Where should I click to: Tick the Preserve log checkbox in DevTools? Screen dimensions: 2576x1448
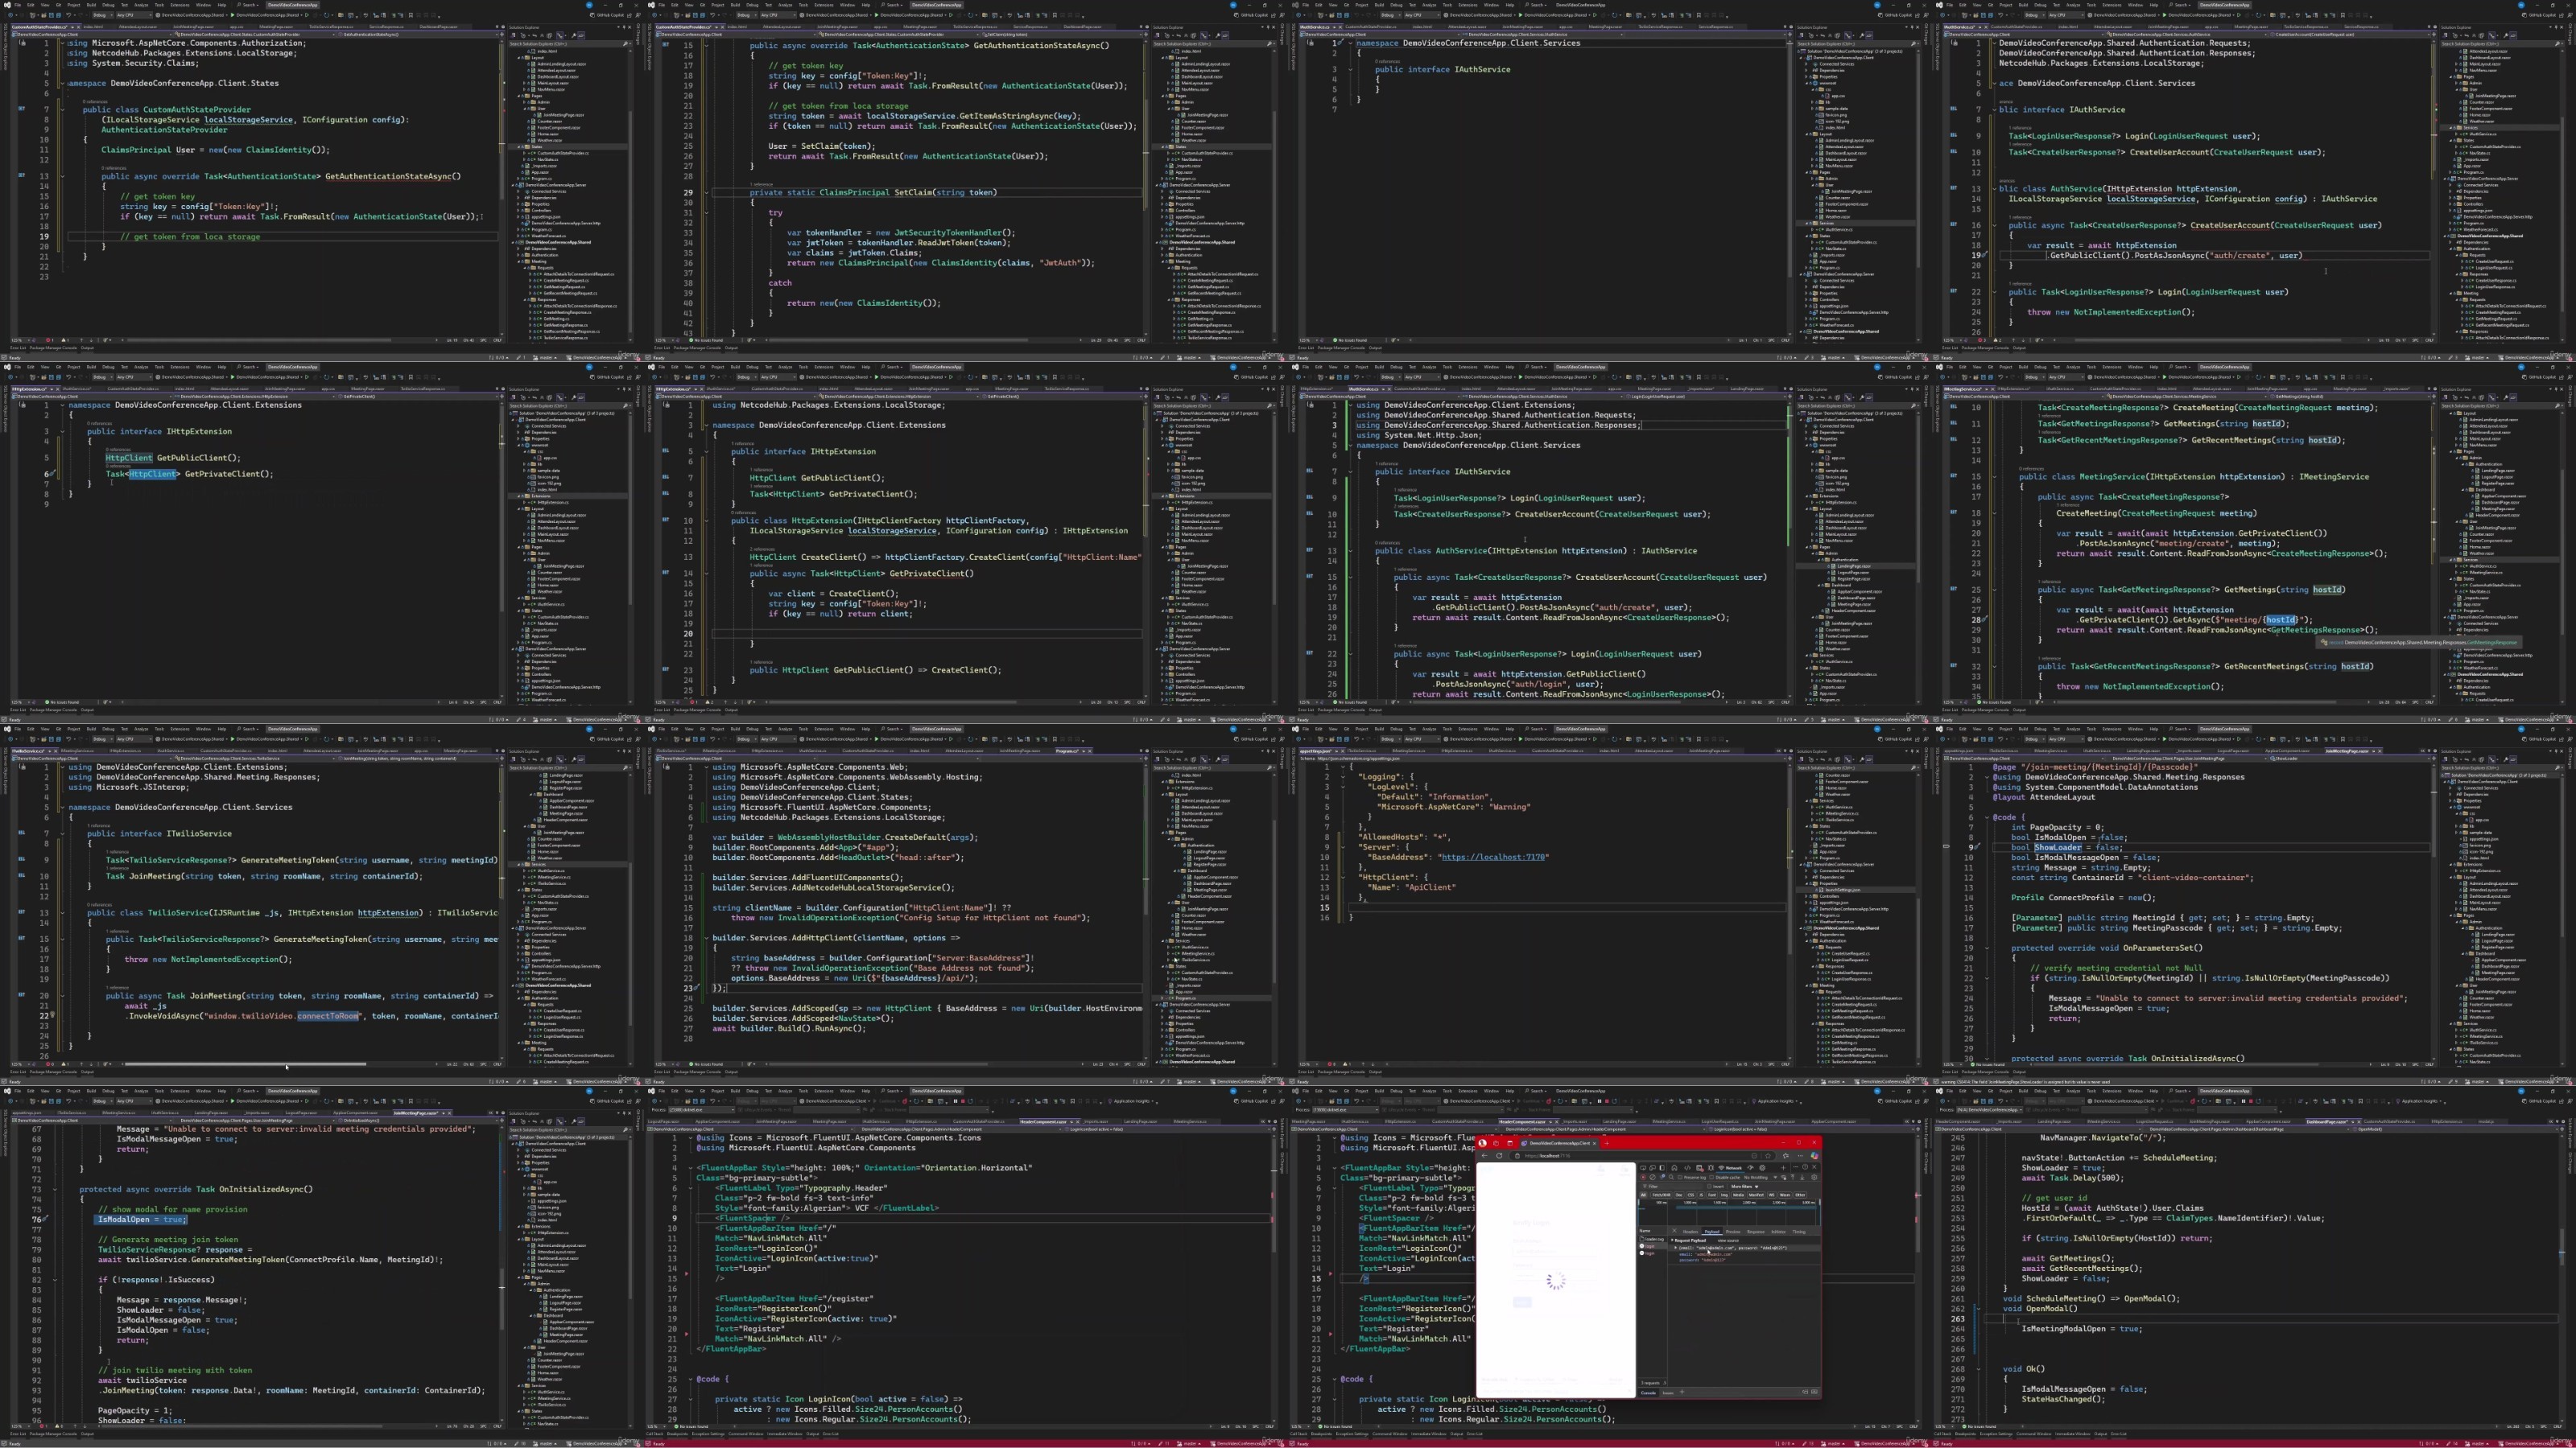1680,1179
